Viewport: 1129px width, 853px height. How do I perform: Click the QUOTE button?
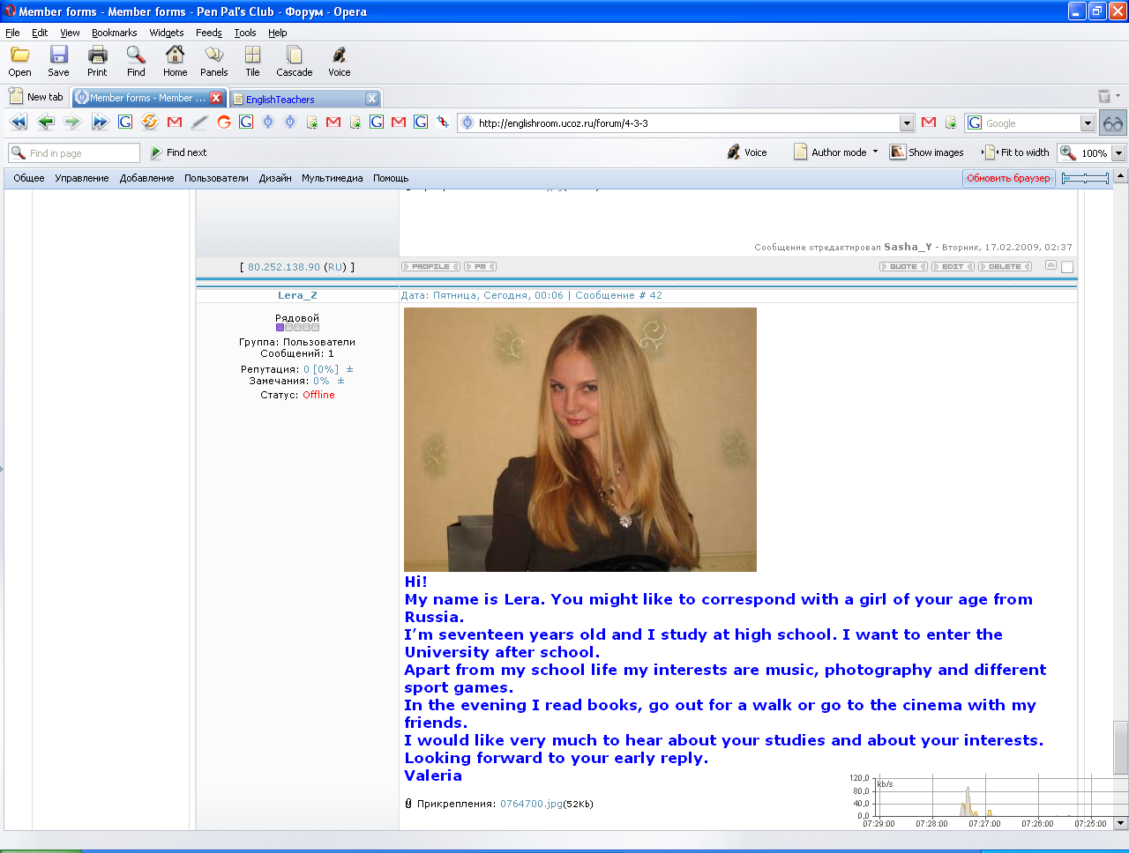pyautogui.click(x=903, y=266)
